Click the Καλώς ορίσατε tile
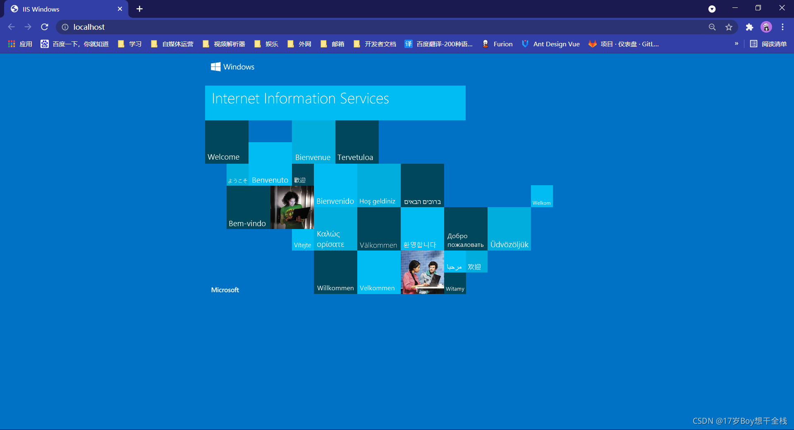Screen dimensions: 794x430 click(335, 229)
